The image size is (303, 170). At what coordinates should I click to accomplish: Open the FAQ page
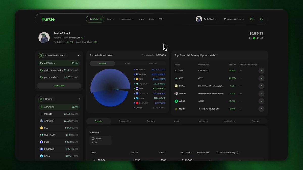(x=161, y=19)
